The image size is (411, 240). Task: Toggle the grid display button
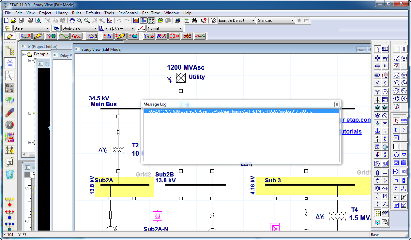point(144,21)
